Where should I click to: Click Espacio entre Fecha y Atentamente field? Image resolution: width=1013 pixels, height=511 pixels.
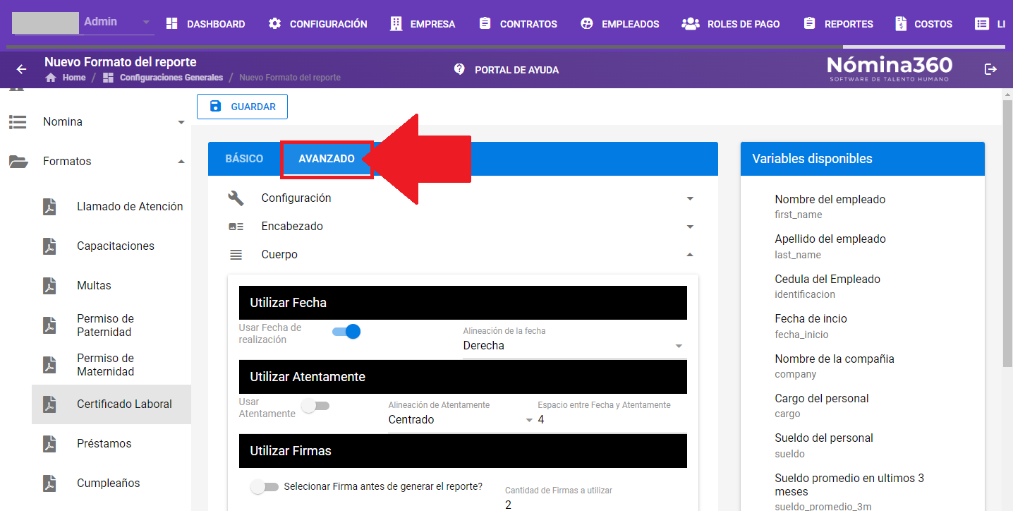point(612,420)
